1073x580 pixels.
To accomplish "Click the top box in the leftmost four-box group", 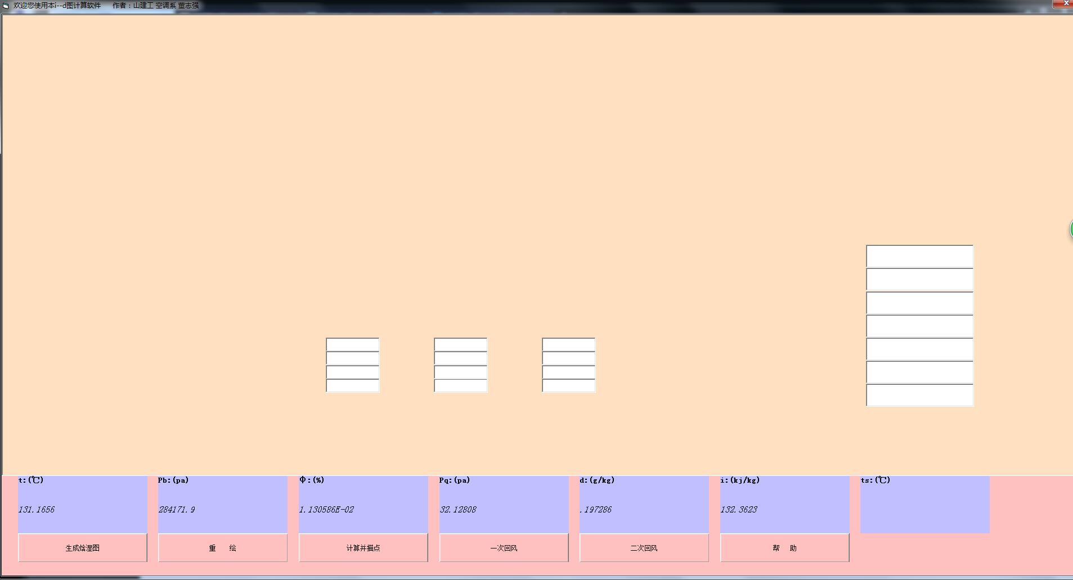I will 353,345.
